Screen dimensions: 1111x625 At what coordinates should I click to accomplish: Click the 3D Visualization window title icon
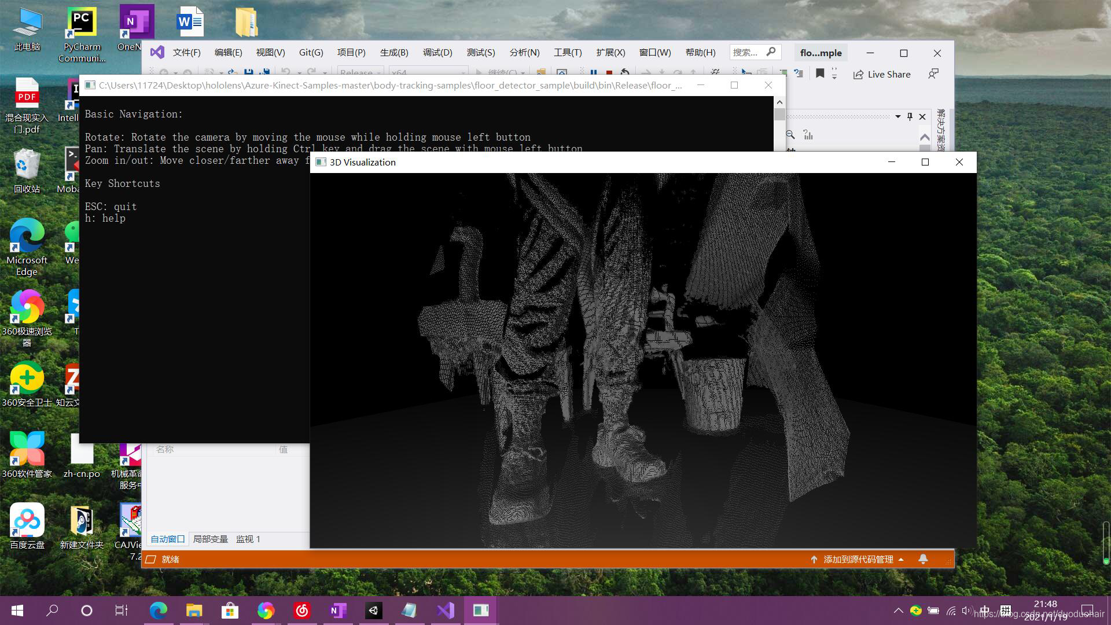point(321,162)
